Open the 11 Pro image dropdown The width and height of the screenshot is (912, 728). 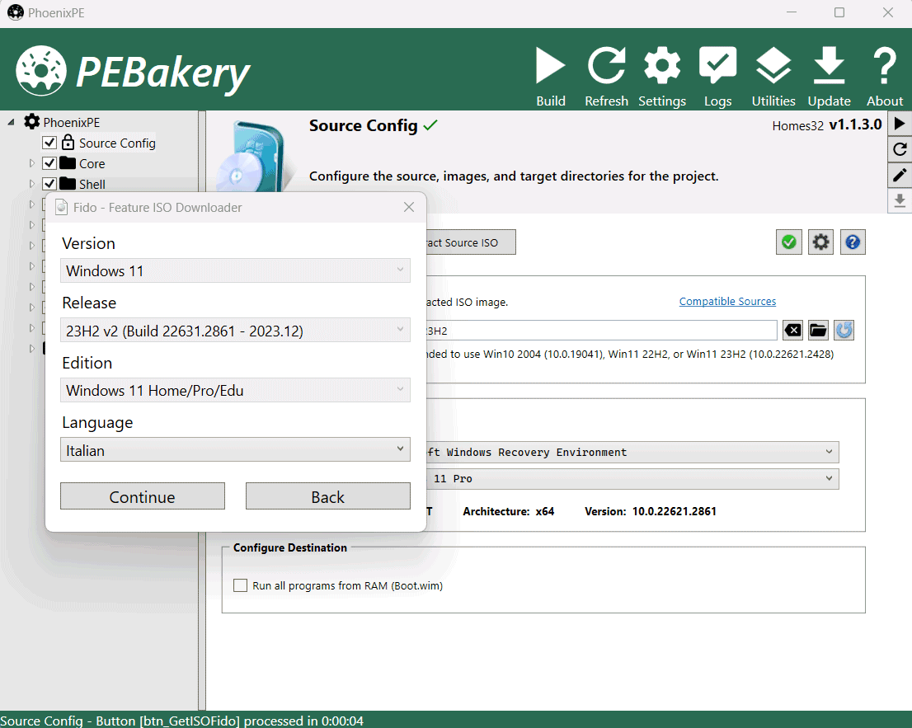click(632, 478)
